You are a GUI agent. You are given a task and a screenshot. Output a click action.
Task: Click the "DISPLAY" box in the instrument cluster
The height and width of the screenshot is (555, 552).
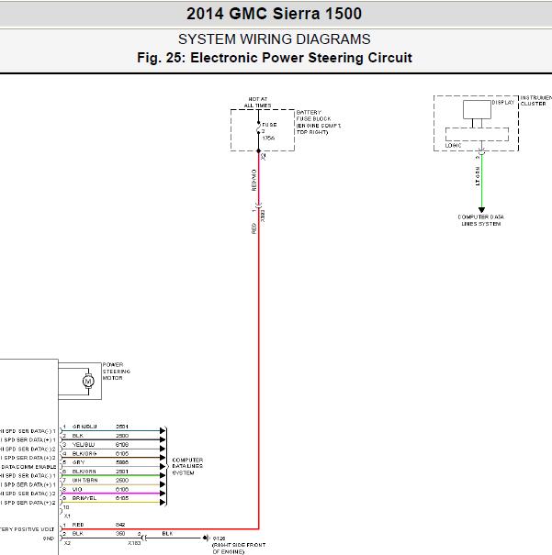pos(477,110)
